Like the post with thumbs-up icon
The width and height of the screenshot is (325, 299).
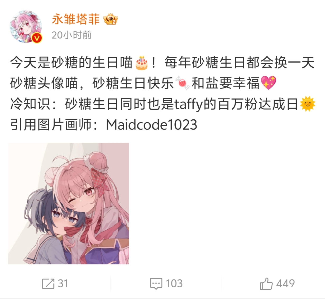(266, 284)
